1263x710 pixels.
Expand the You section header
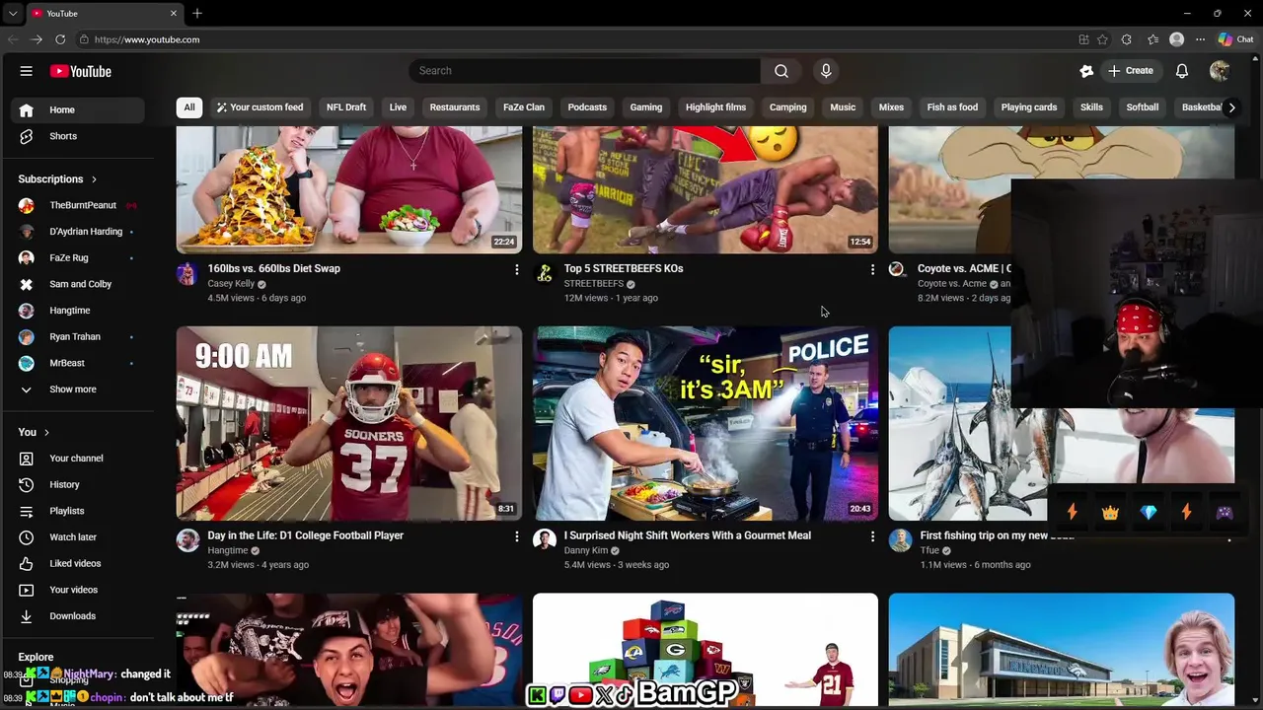pos(34,432)
